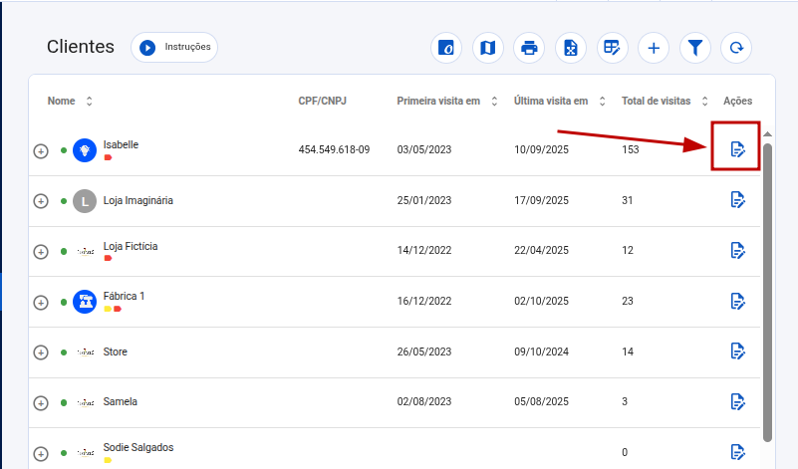Sort by Nome column
This screenshot has width=798, height=469.
(x=90, y=102)
